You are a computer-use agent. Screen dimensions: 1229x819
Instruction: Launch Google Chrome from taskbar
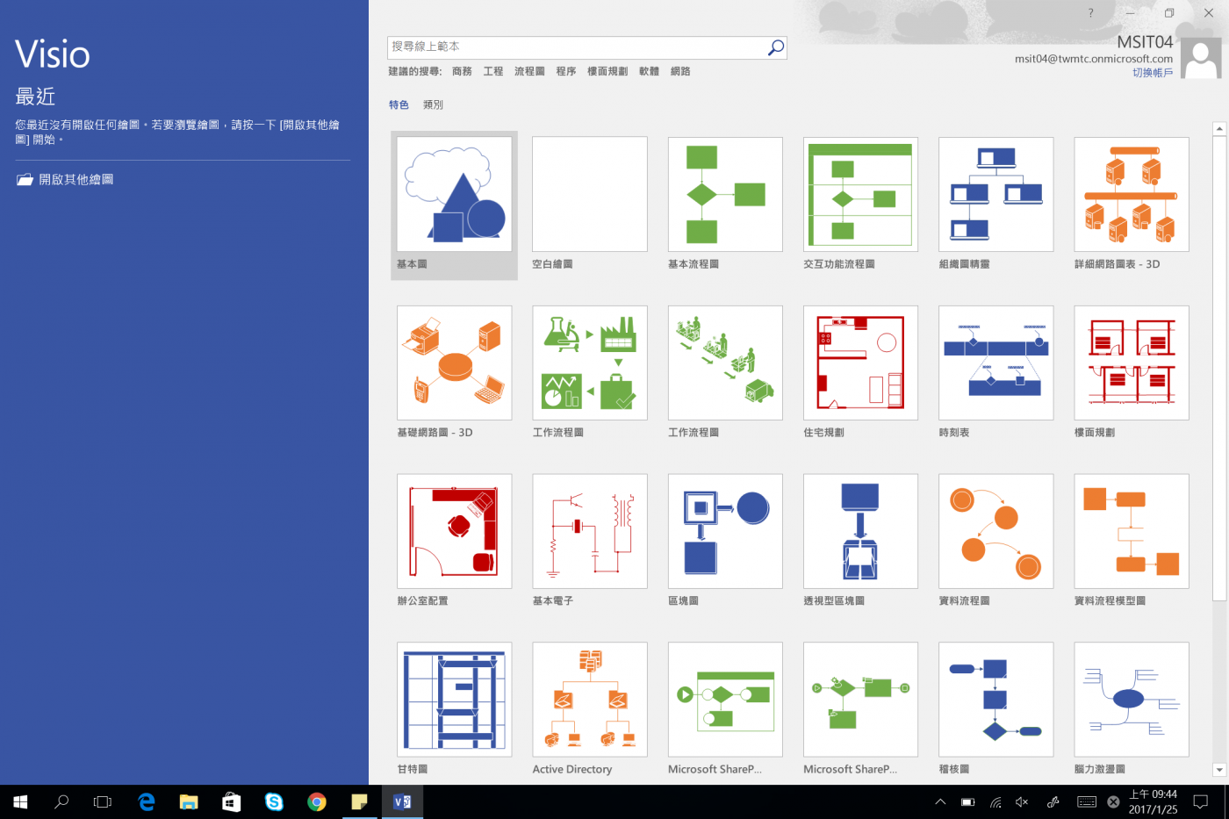click(317, 801)
